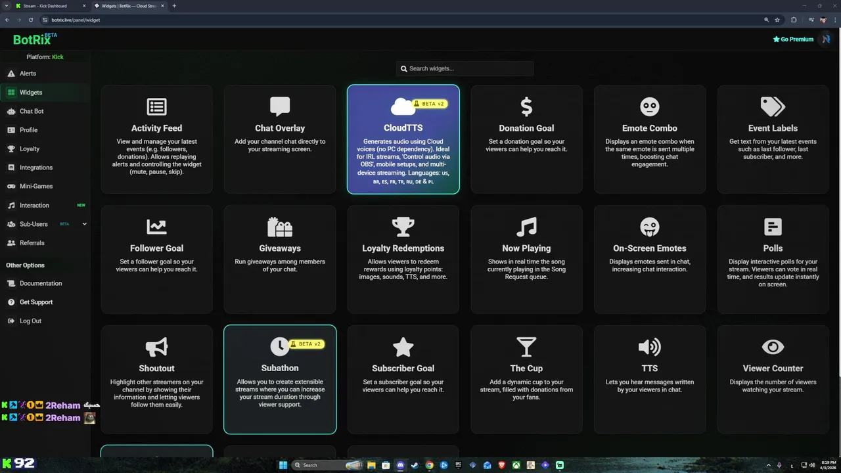This screenshot has height=473, width=841.
Task: Go back with browser back arrow
Action: [7, 20]
